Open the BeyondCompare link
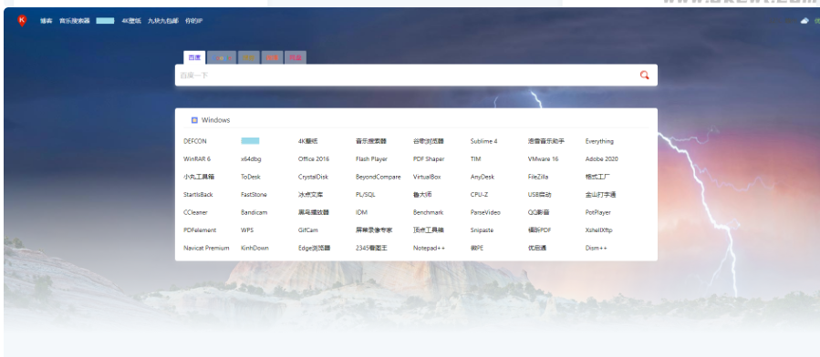 379,177
